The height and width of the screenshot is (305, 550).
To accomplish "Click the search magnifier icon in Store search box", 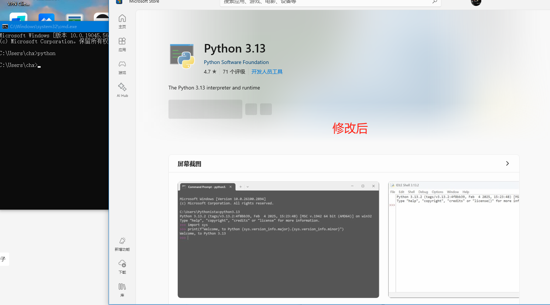I will click(435, 2).
